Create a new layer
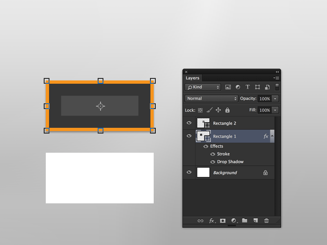The image size is (327, 245). [255, 220]
